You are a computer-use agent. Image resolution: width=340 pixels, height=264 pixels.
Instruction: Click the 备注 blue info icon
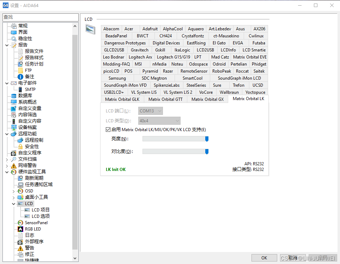tap(20, 77)
